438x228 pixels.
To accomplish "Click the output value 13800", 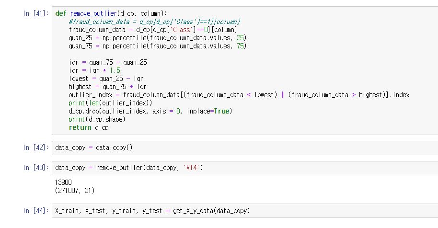I will point(63,182).
